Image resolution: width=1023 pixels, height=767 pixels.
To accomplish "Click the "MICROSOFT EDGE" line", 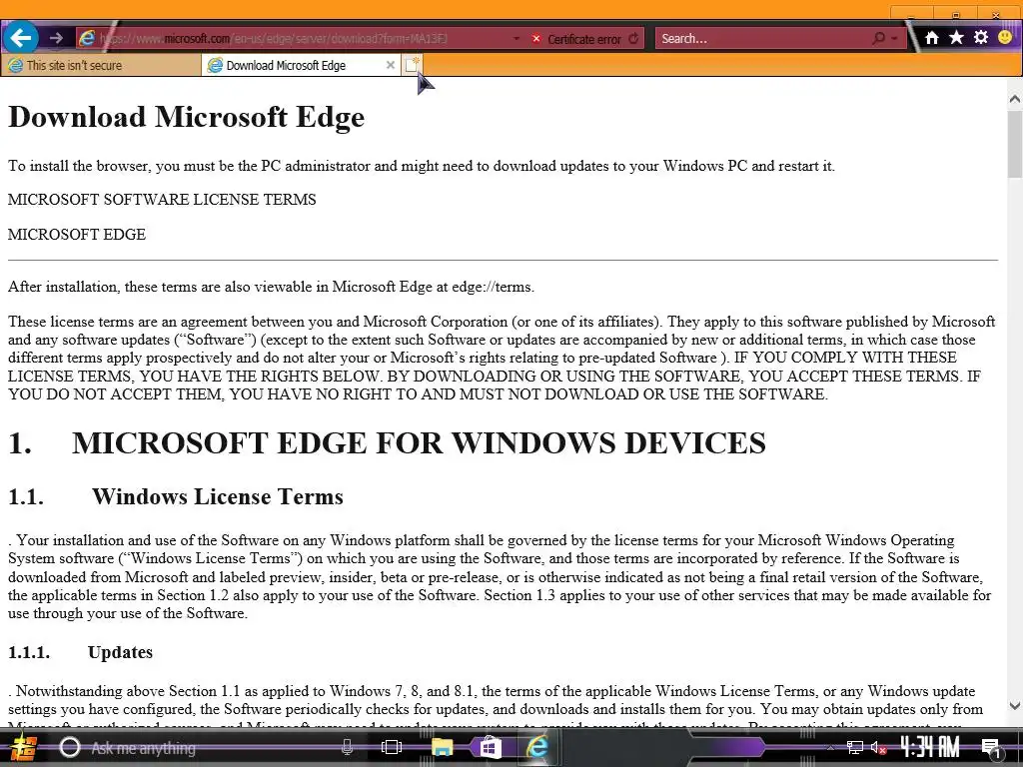I will pyautogui.click(x=77, y=234).
